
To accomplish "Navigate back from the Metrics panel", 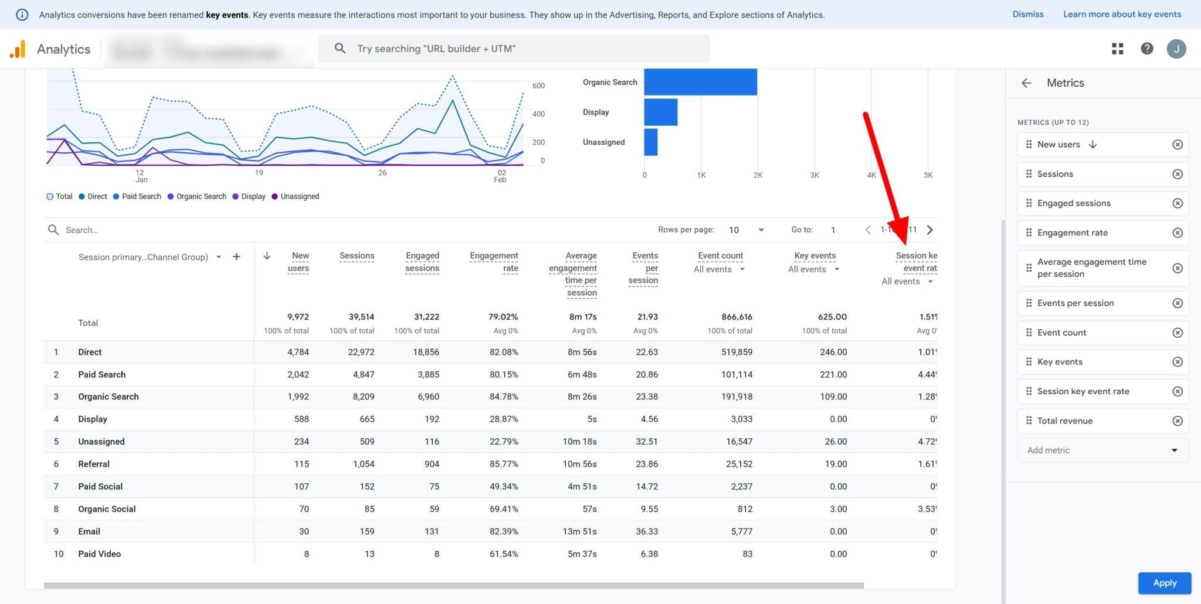I will [1026, 83].
